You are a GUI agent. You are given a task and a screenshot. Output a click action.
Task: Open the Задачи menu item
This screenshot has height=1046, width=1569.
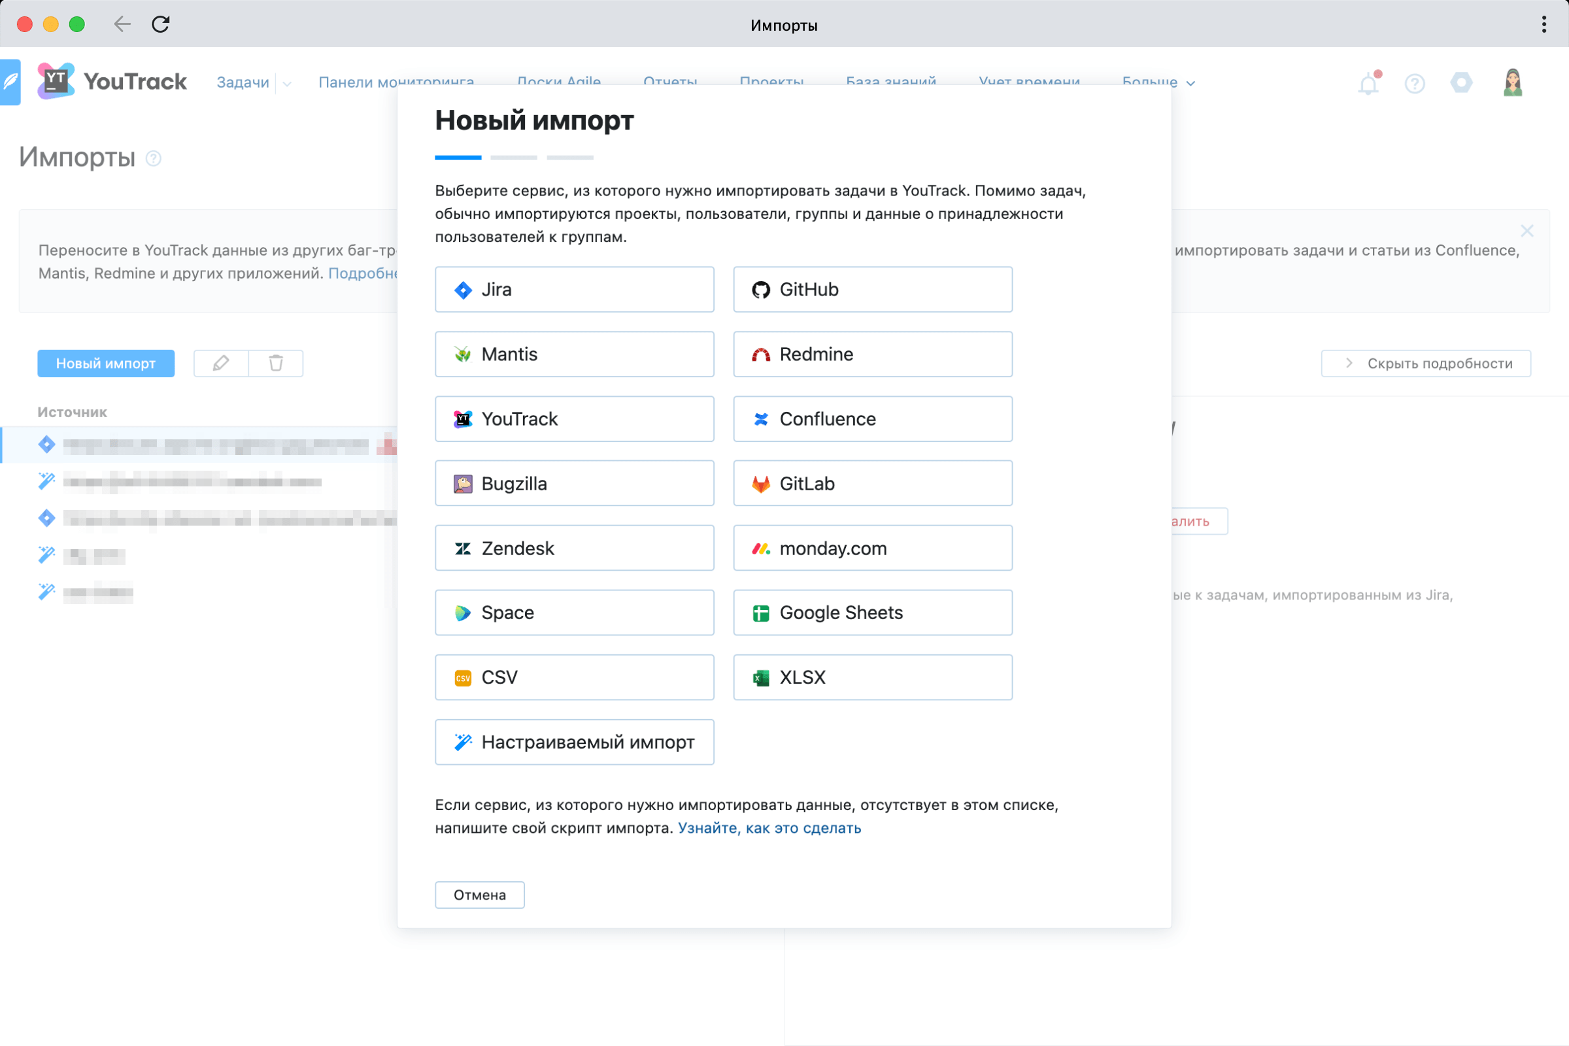243,83
